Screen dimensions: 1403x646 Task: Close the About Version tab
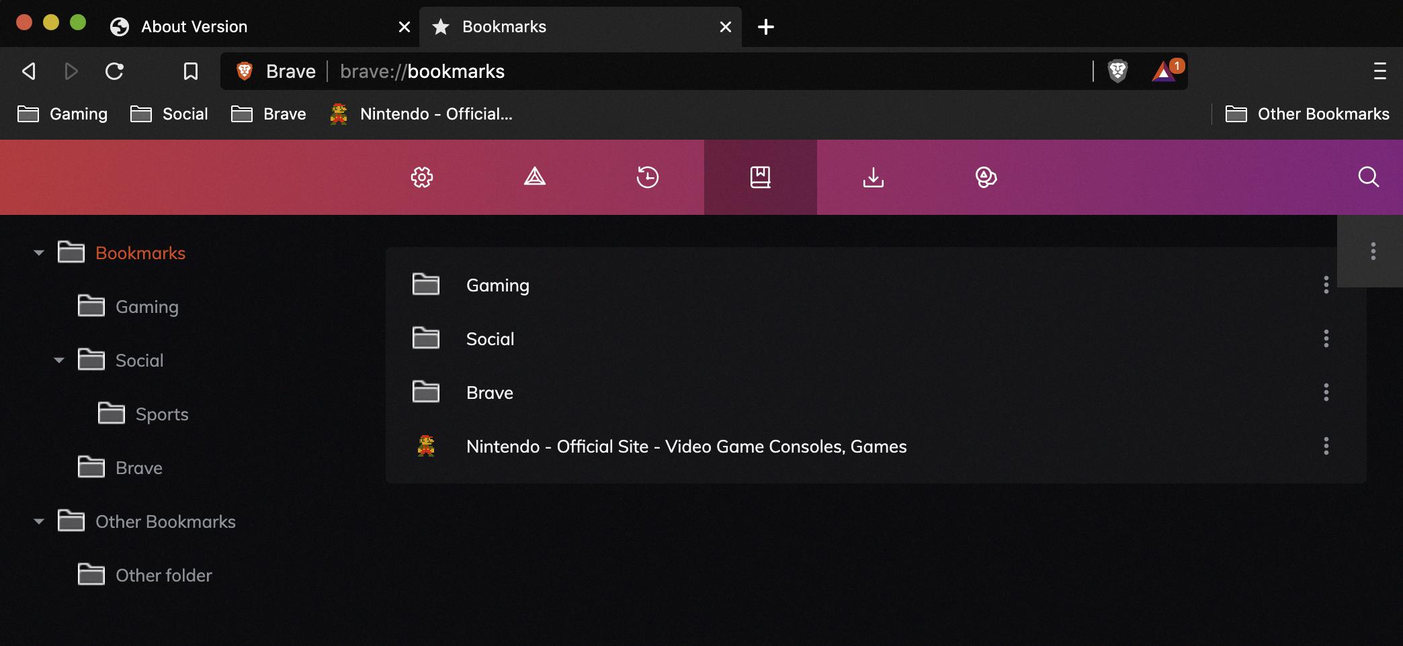[x=405, y=27]
